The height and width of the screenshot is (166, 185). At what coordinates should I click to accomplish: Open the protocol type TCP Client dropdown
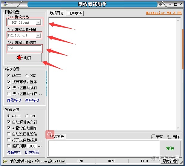38,22
